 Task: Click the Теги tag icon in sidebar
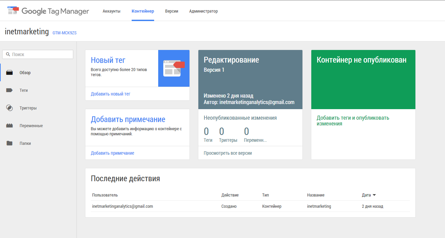[10, 90]
